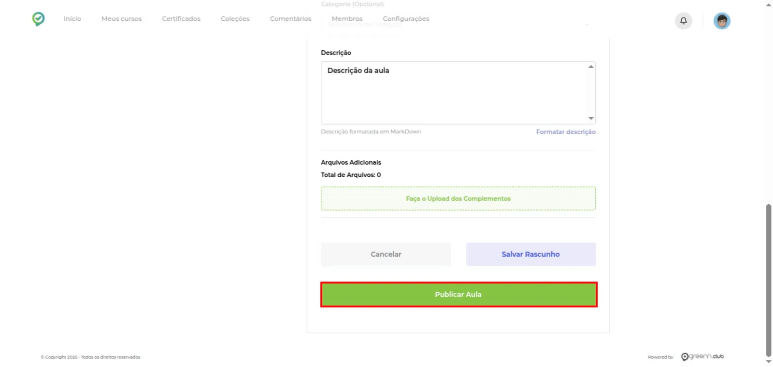Click the description box down arrow
This screenshot has height=367, width=773.
pyautogui.click(x=591, y=118)
